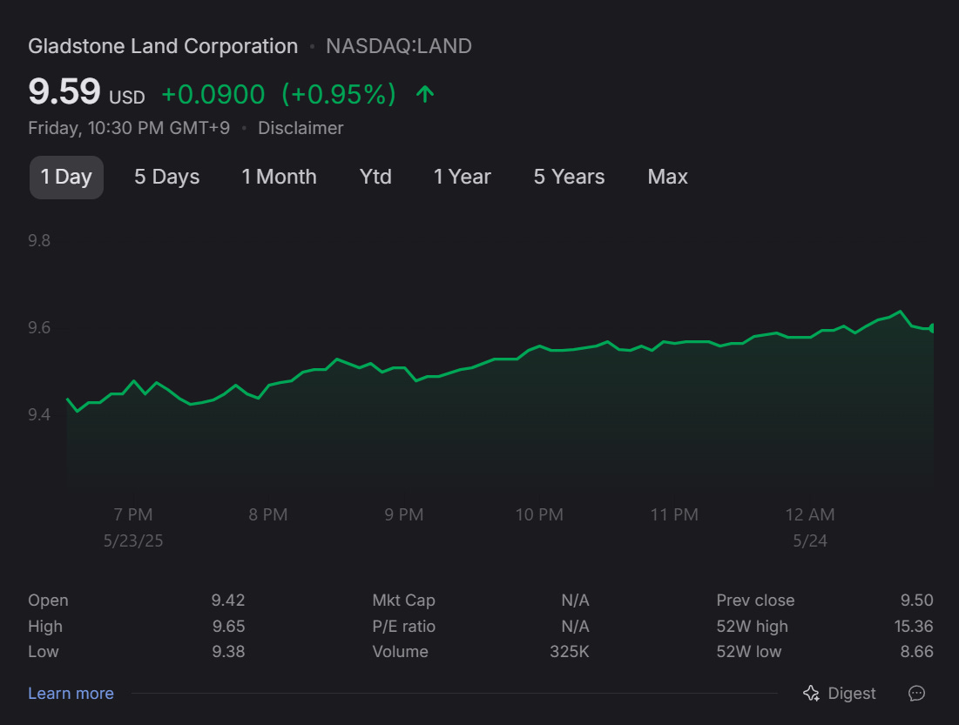Click the Open value 9.42

coord(228,601)
